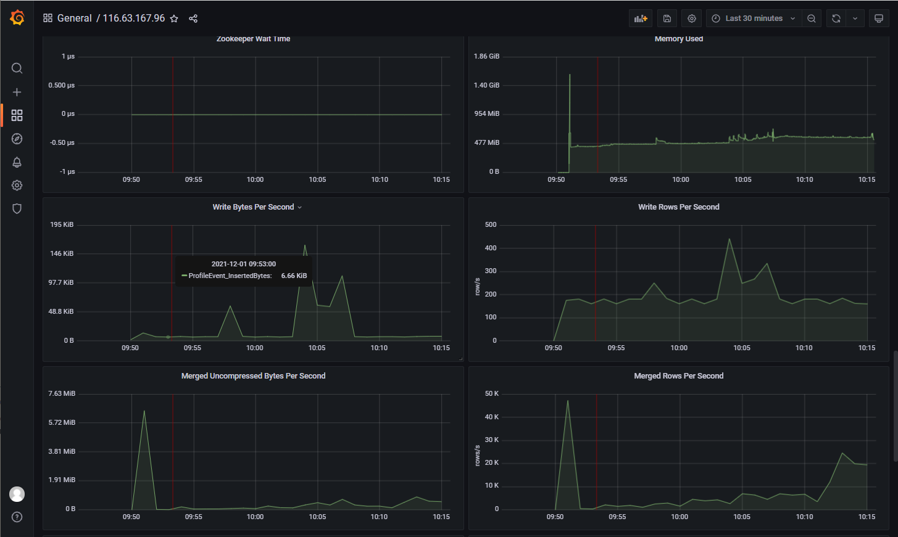Open the Zookeeper Wait Time panel title
This screenshot has width=898, height=537.
pyautogui.click(x=253, y=39)
